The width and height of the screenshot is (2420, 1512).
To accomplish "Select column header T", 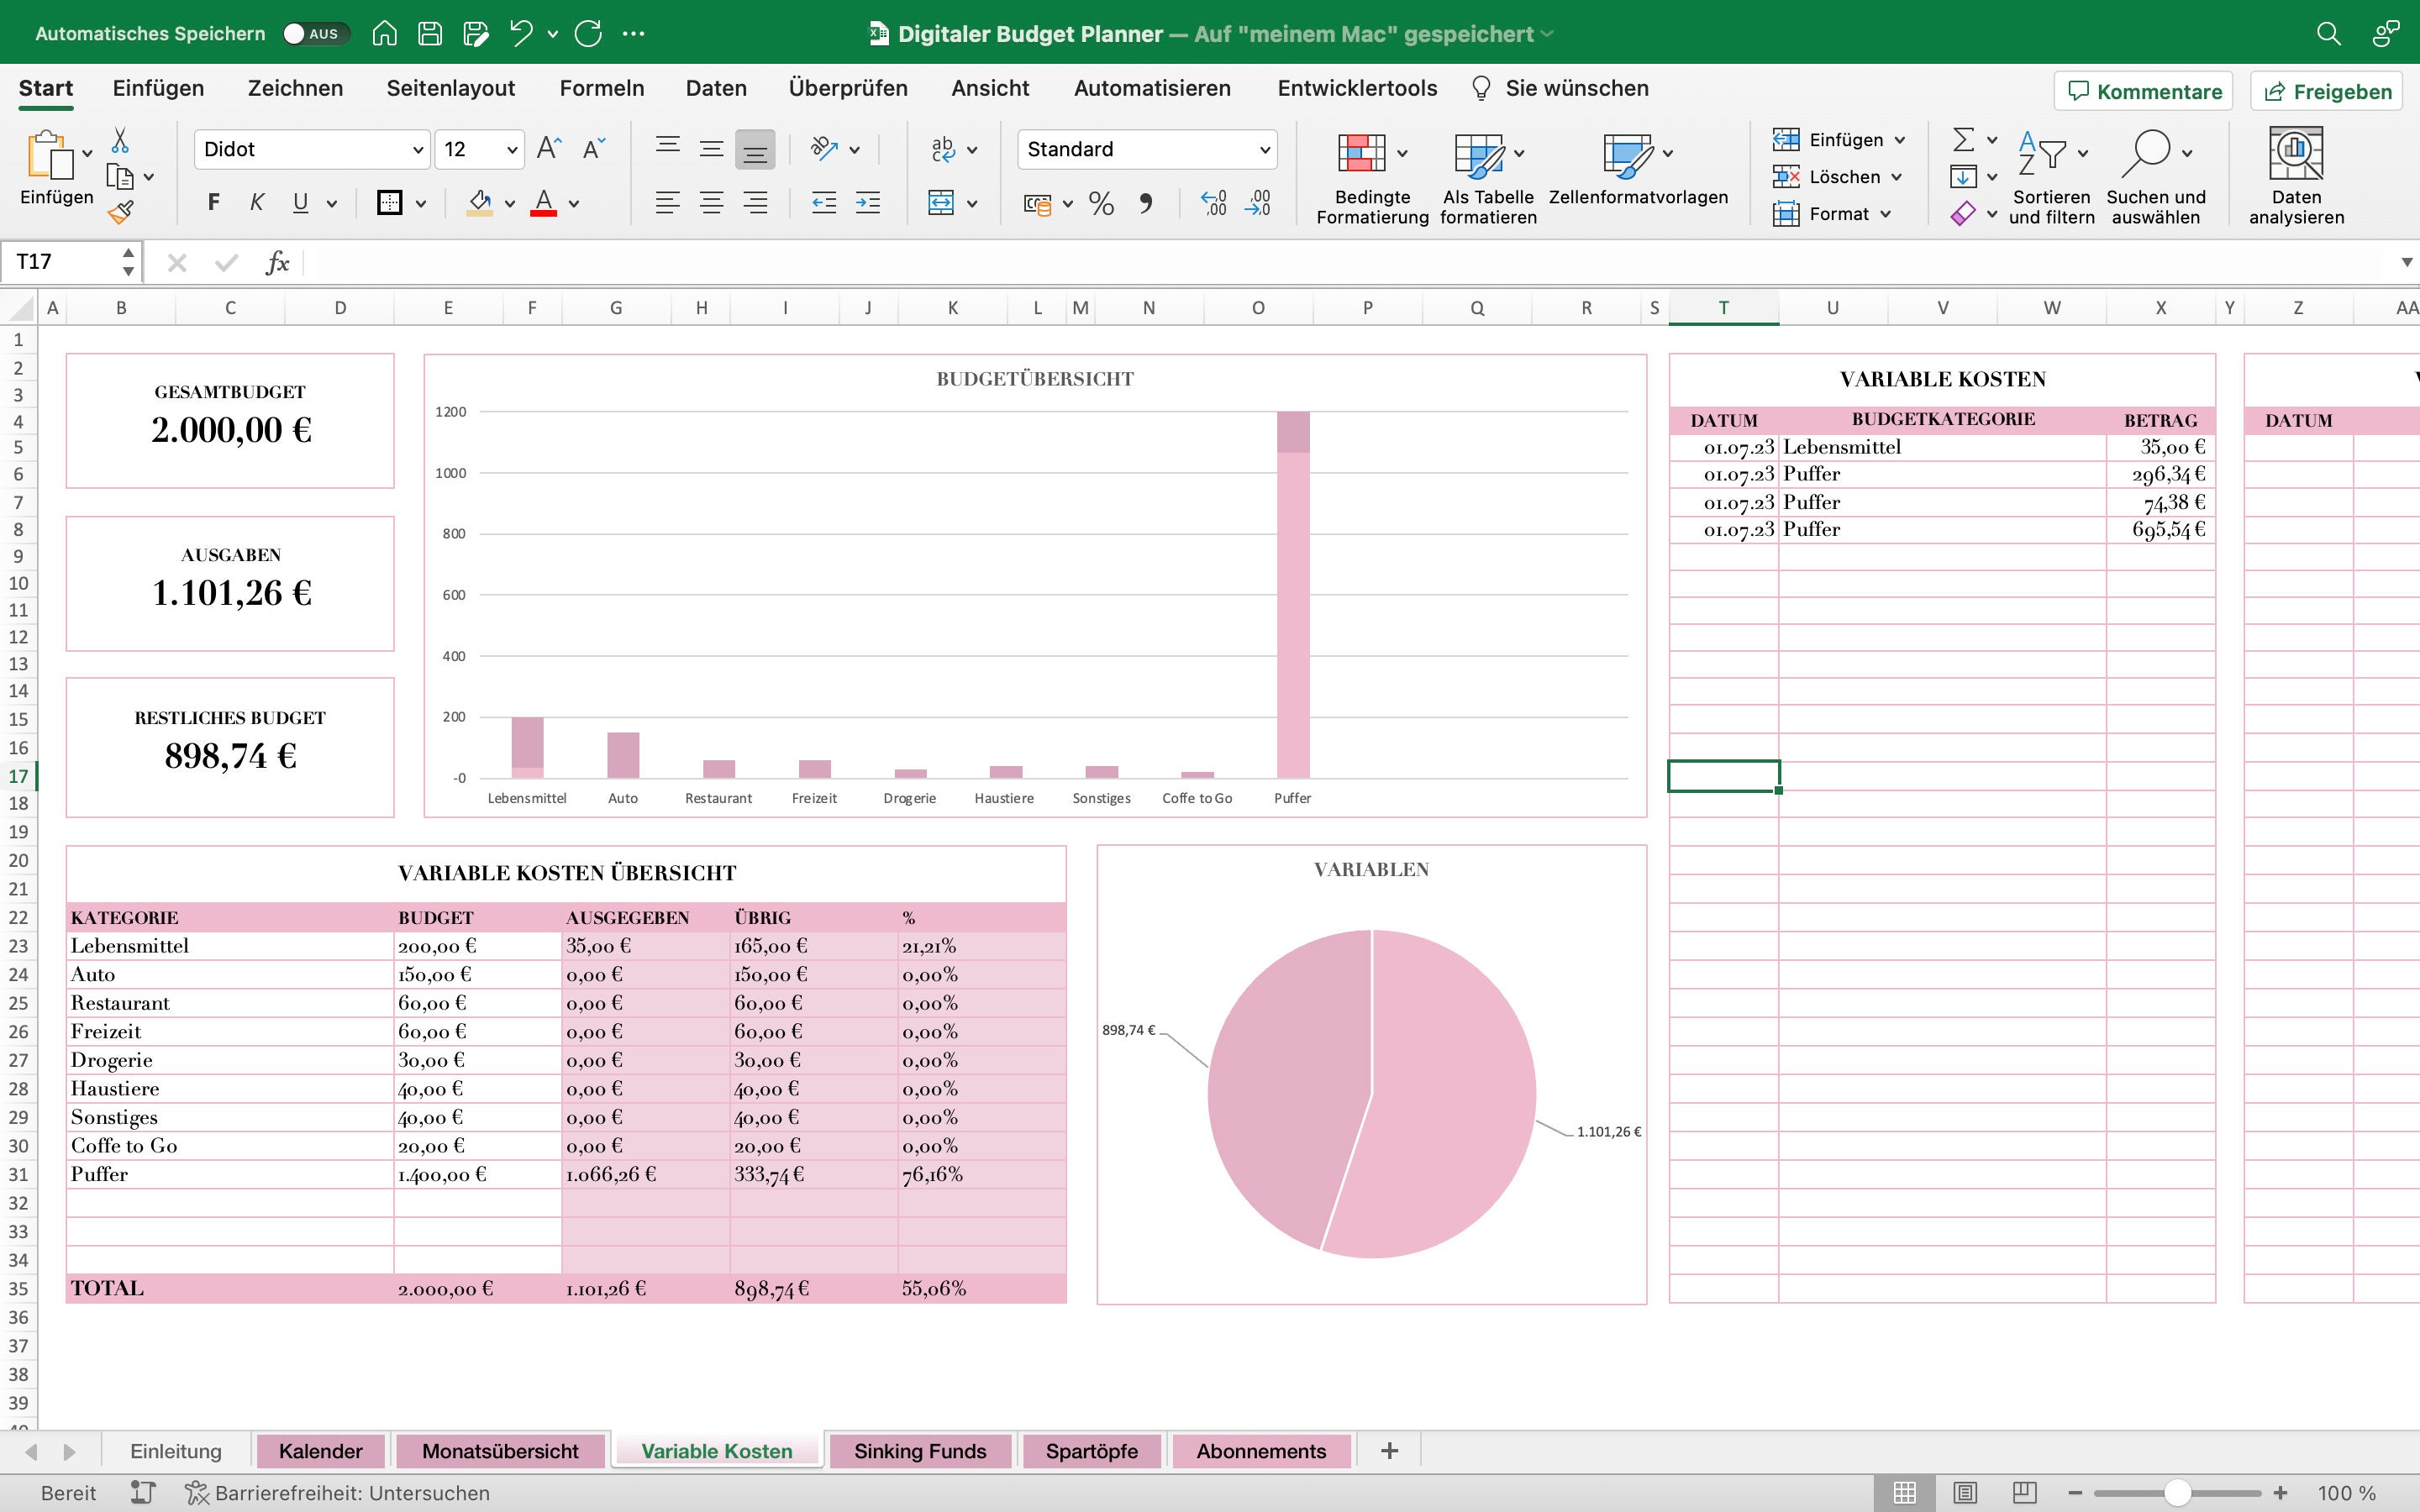I will point(1723,308).
